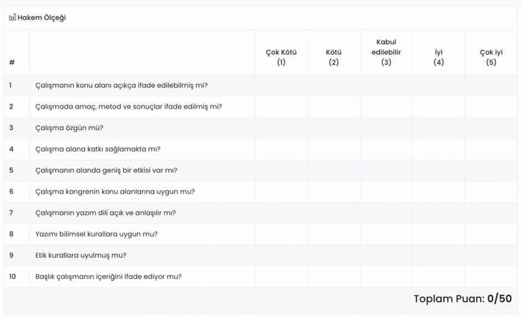Click the question 'Başlık çalışmanın içeriğini ifade ediyor mu?'

[x=109, y=276]
